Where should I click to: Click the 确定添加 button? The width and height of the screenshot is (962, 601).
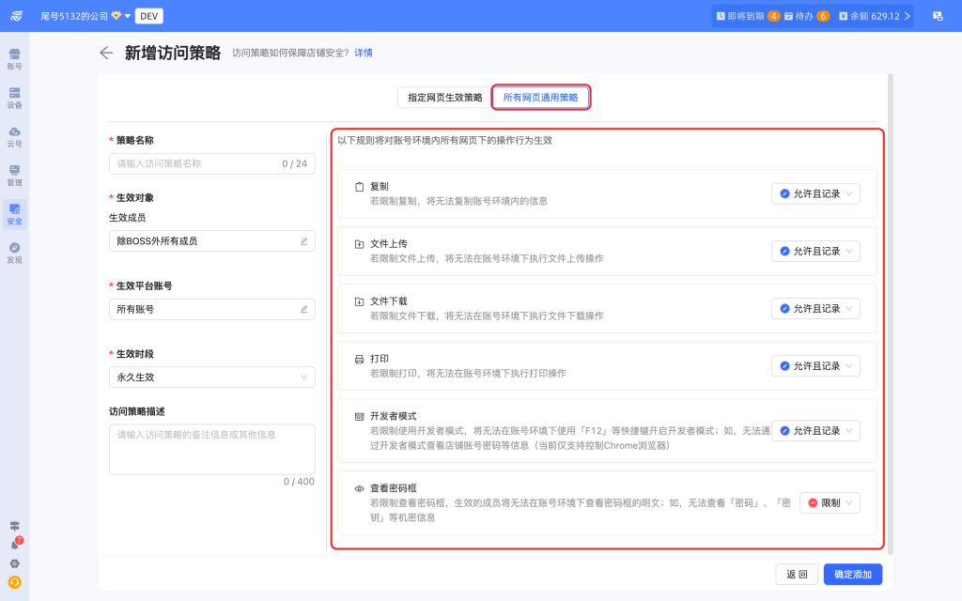(x=853, y=575)
